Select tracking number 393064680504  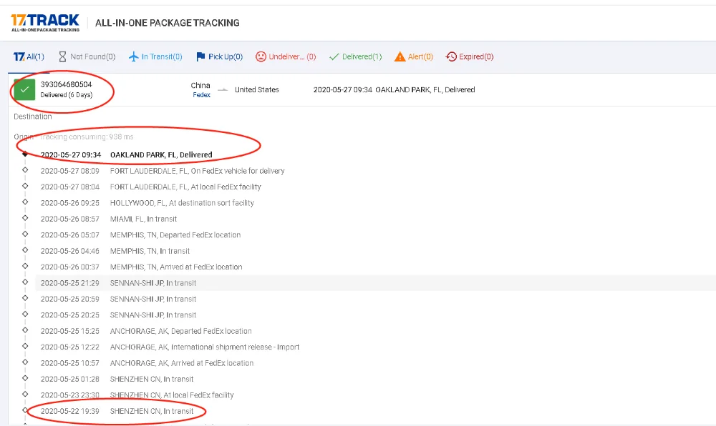[66, 84]
